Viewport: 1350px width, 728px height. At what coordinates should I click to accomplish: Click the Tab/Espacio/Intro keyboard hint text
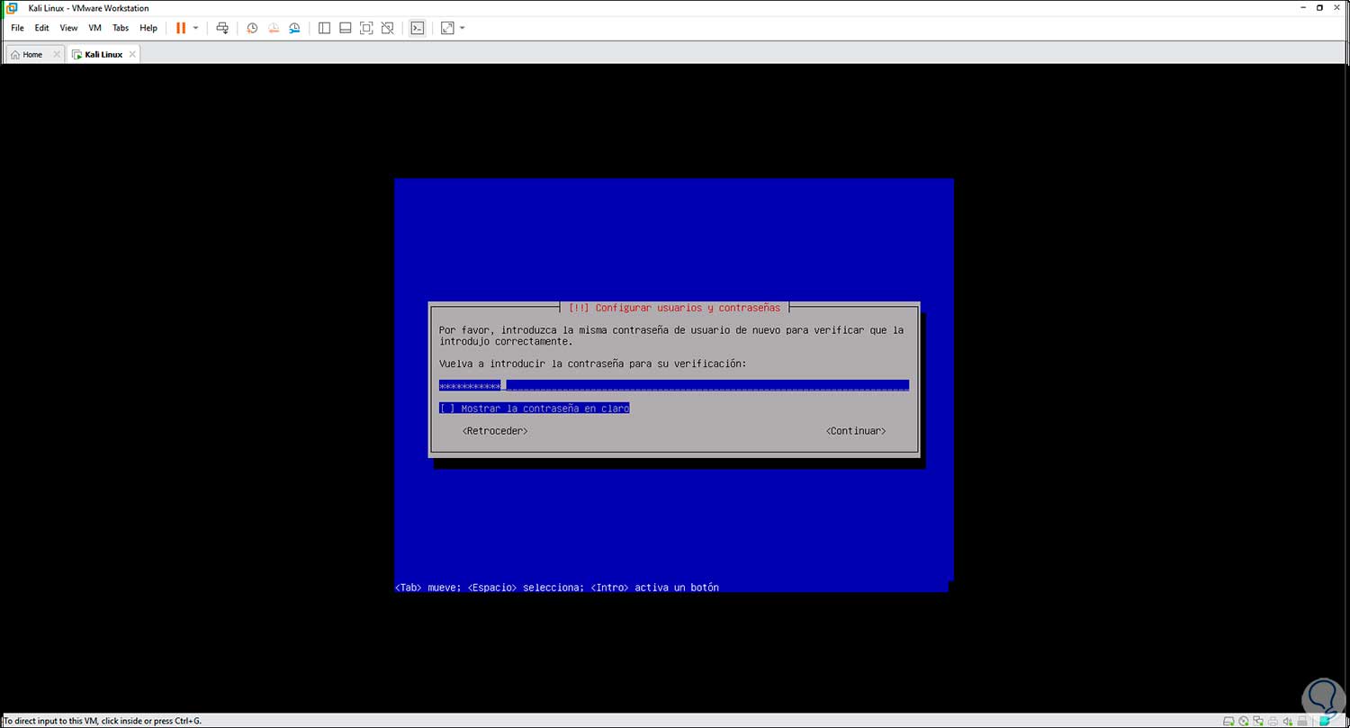click(557, 588)
